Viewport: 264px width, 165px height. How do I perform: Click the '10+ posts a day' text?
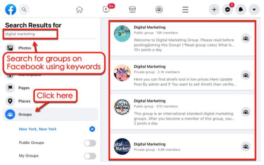click(x=148, y=50)
